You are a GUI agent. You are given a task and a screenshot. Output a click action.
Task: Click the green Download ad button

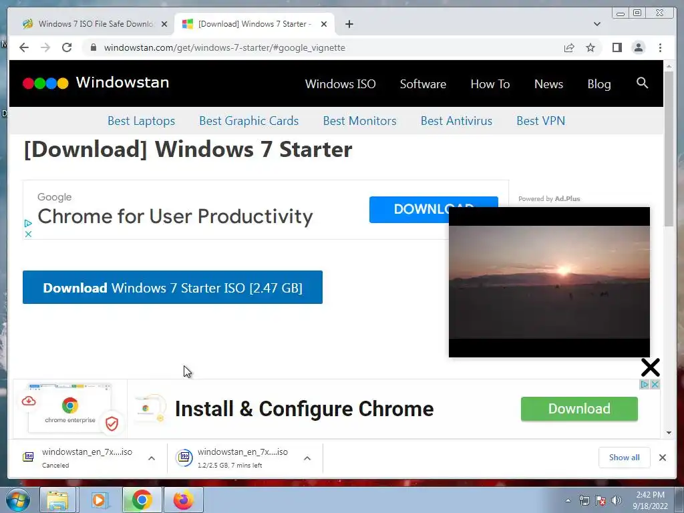point(579,409)
